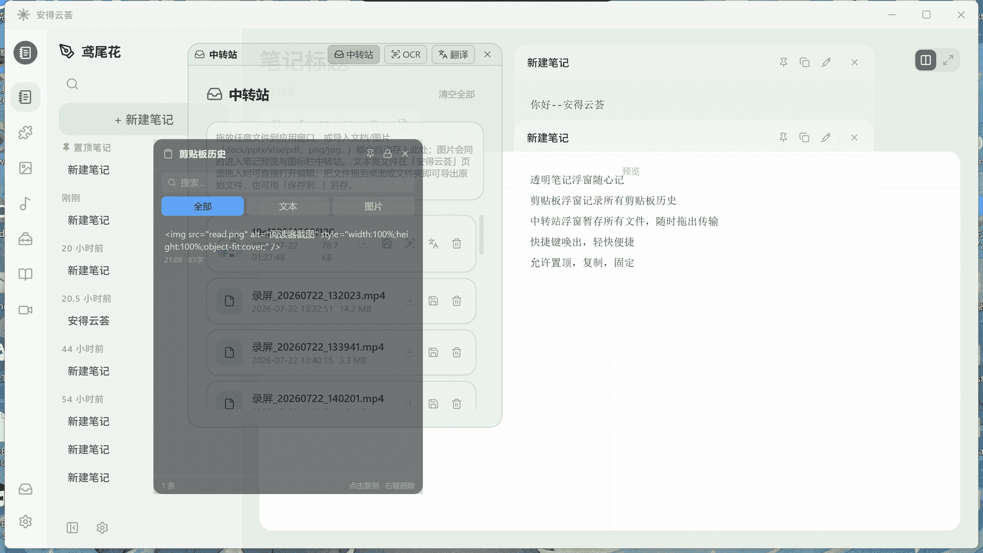Switch to the 中转站 toolbar tab
Image resolution: width=983 pixels, height=553 pixels.
click(354, 55)
